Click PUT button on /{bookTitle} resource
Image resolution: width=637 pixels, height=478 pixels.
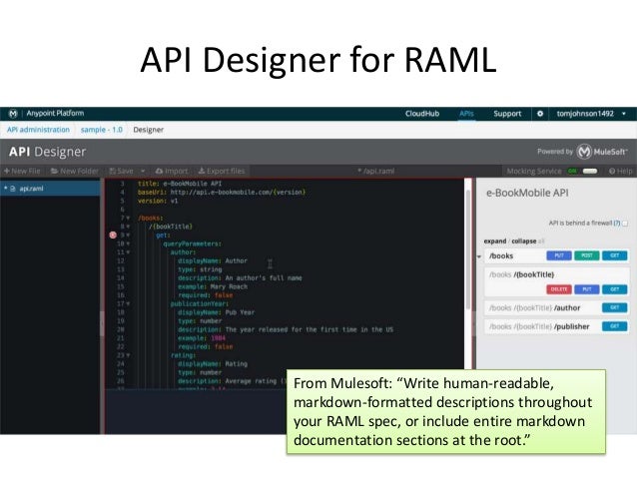tap(587, 289)
